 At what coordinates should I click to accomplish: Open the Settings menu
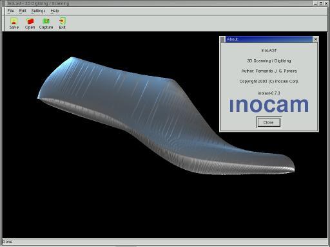[x=38, y=11]
